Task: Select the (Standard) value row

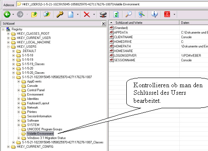Action: click(121, 28)
